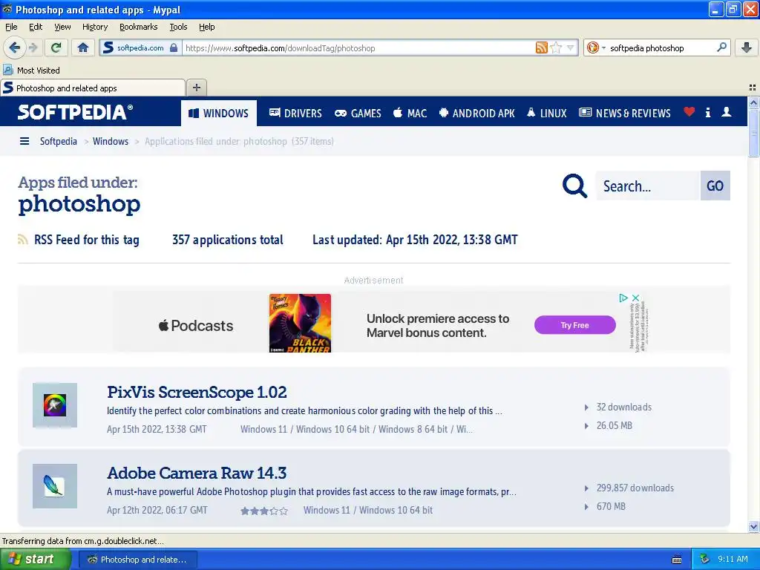The height and width of the screenshot is (570, 760).
Task: Open the Edit menu
Action: click(36, 27)
